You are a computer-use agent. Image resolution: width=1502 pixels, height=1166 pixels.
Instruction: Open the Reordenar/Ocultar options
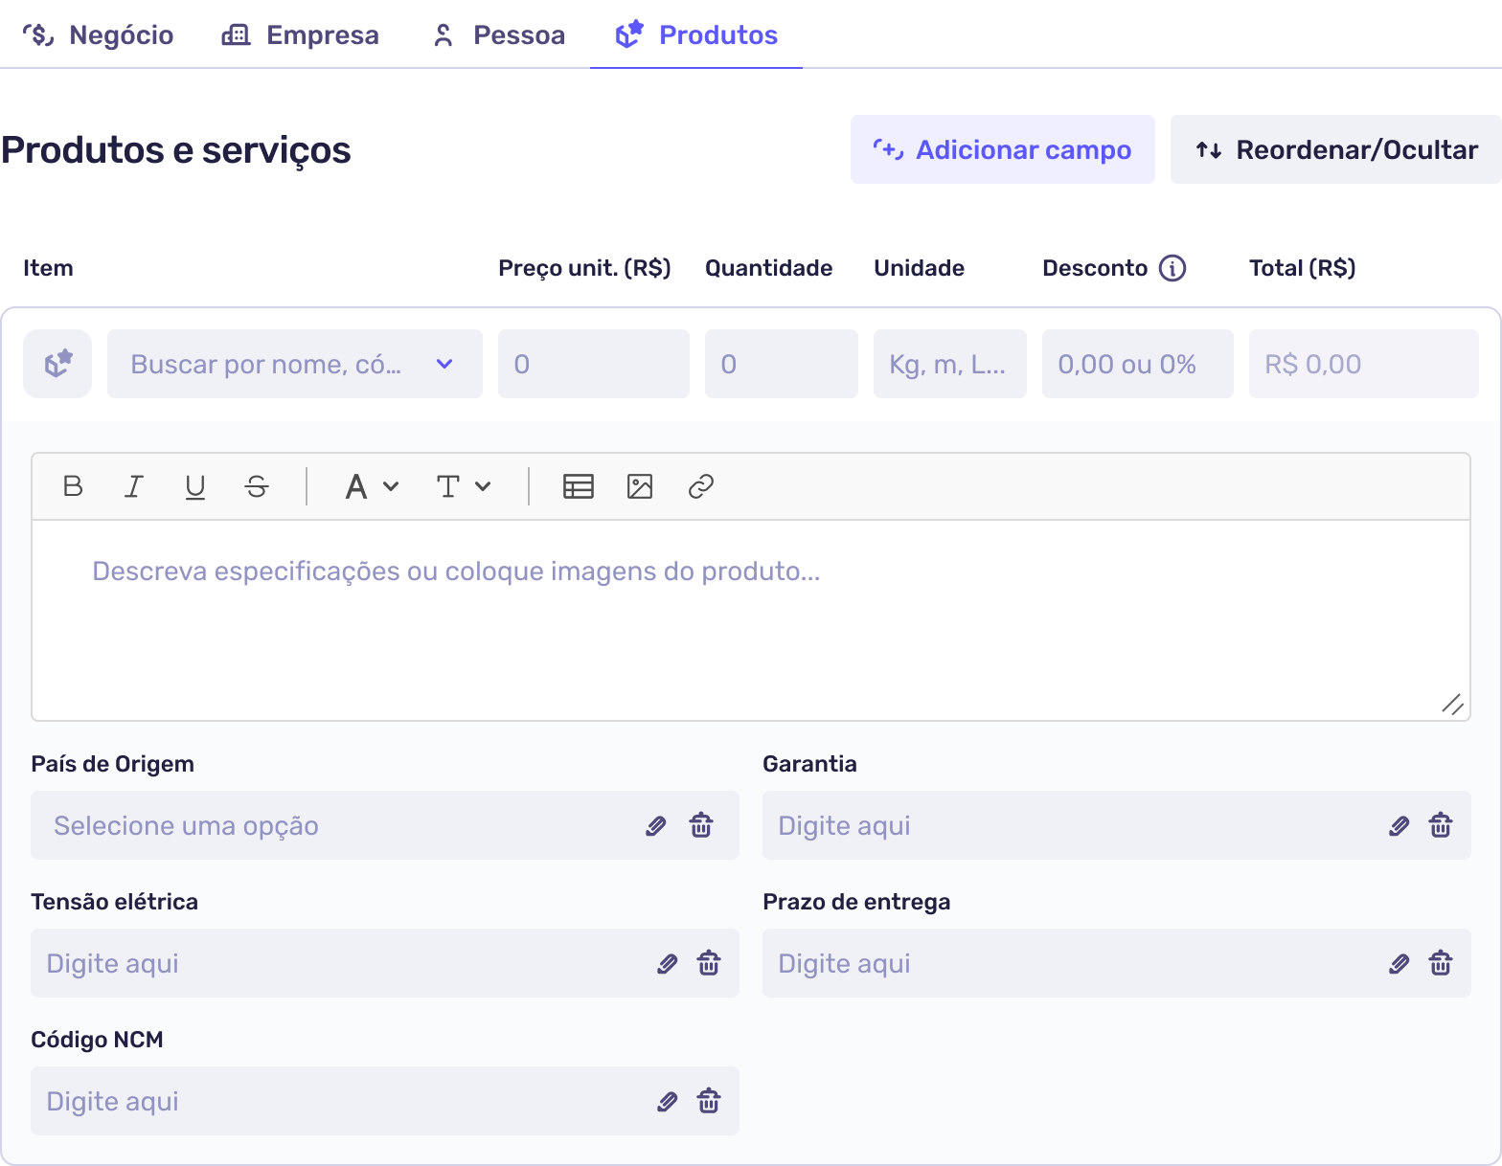coord(1336,149)
